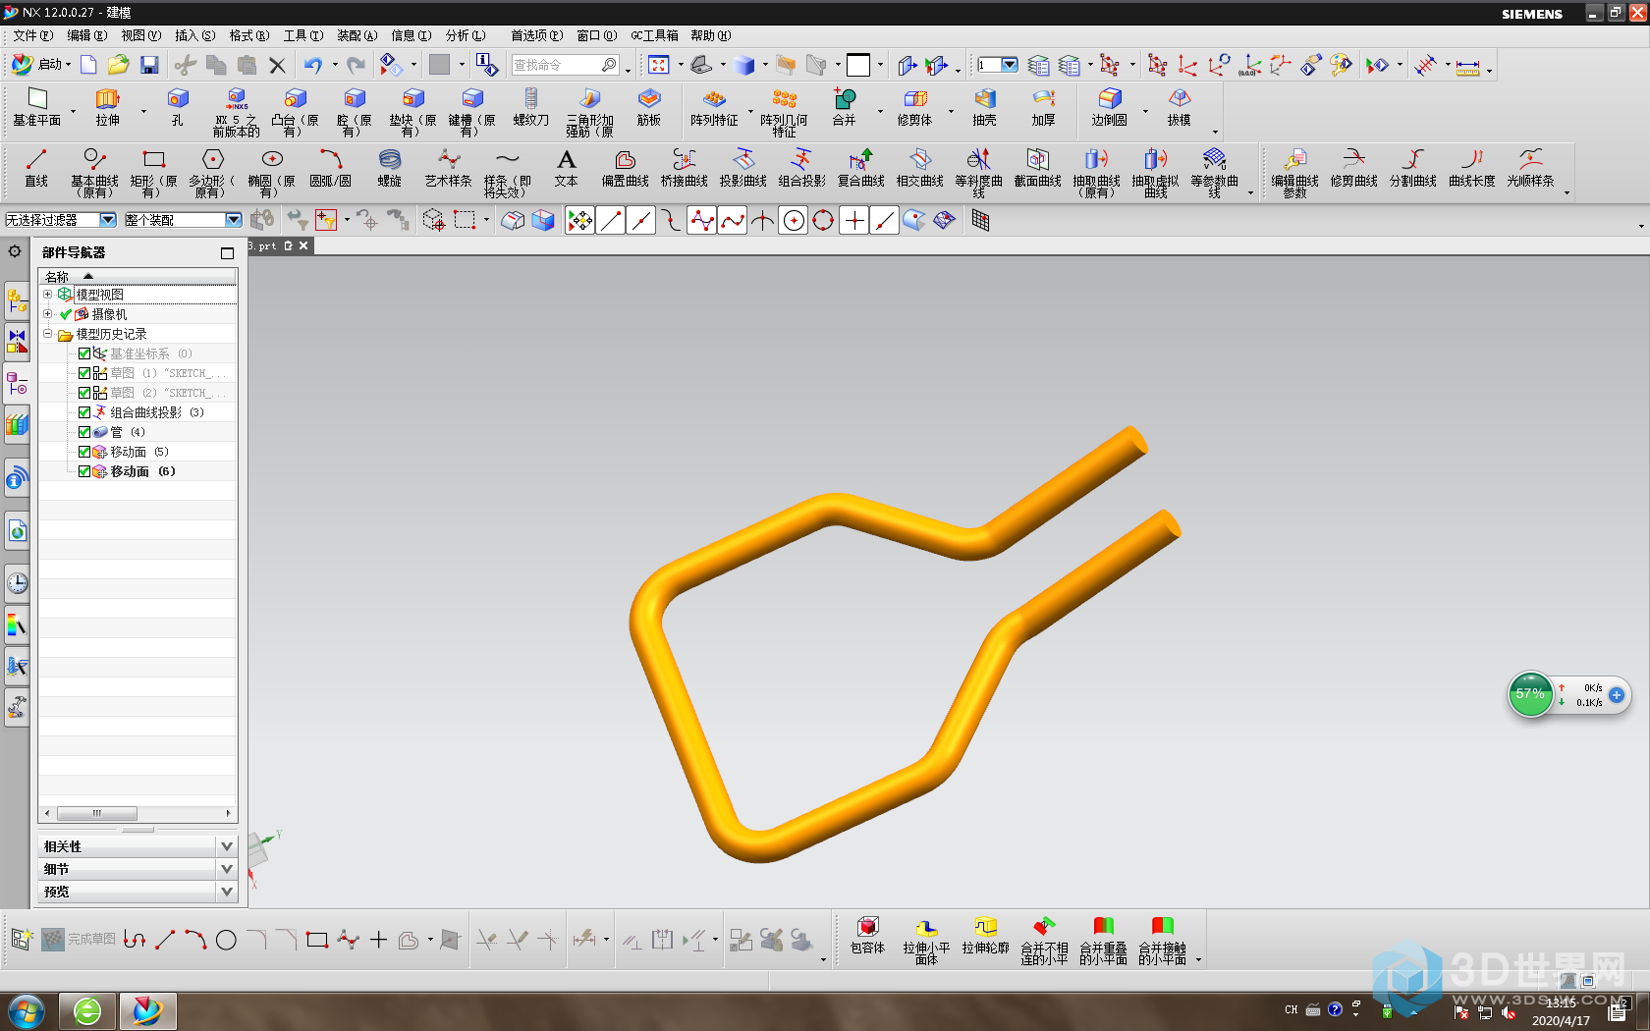Select the 修剪曲线 trim curve tool
This screenshot has width=1650, height=1031.
(x=1354, y=168)
